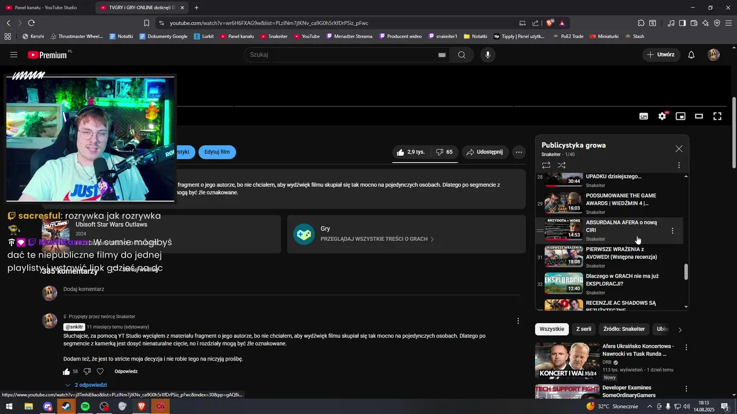Viewport: 737px width, 414px height.
Task: Toggle subtitles on the video player
Action: tap(644, 116)
